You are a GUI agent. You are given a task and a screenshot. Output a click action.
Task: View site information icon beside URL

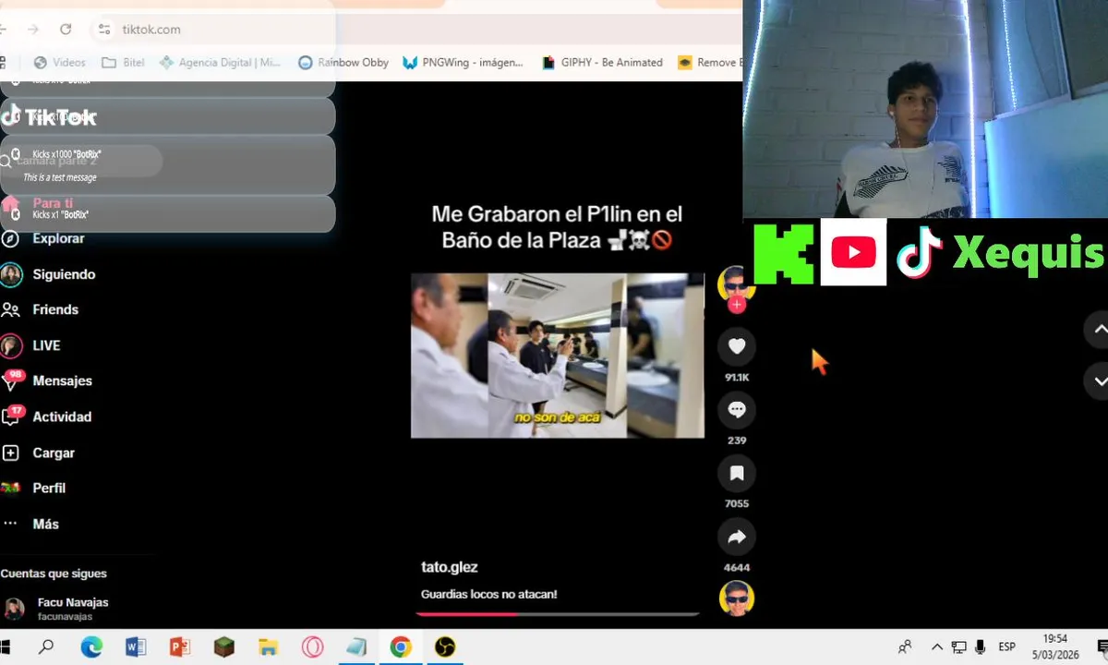click(104, 30)
